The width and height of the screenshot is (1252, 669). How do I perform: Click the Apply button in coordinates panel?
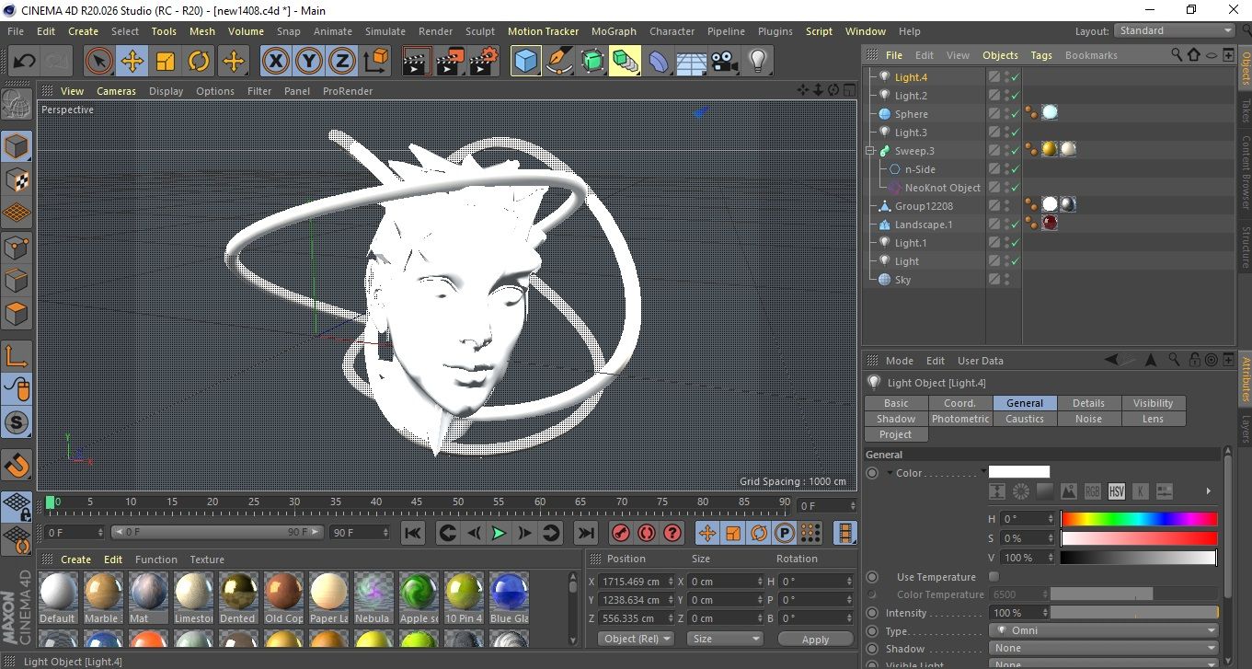pos(815,639)
